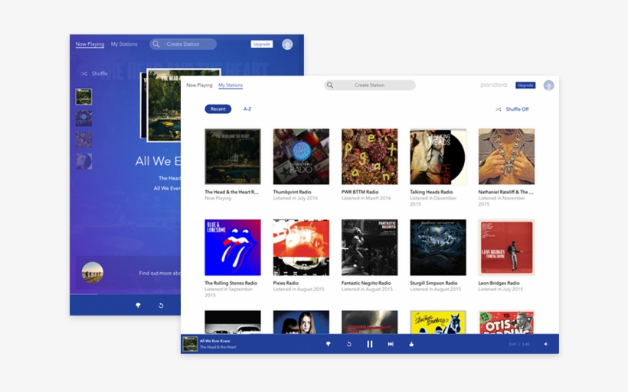Select third station thumbnail in back window sidebar
Viewport: 628px width, 392px height.
point(83,140)
